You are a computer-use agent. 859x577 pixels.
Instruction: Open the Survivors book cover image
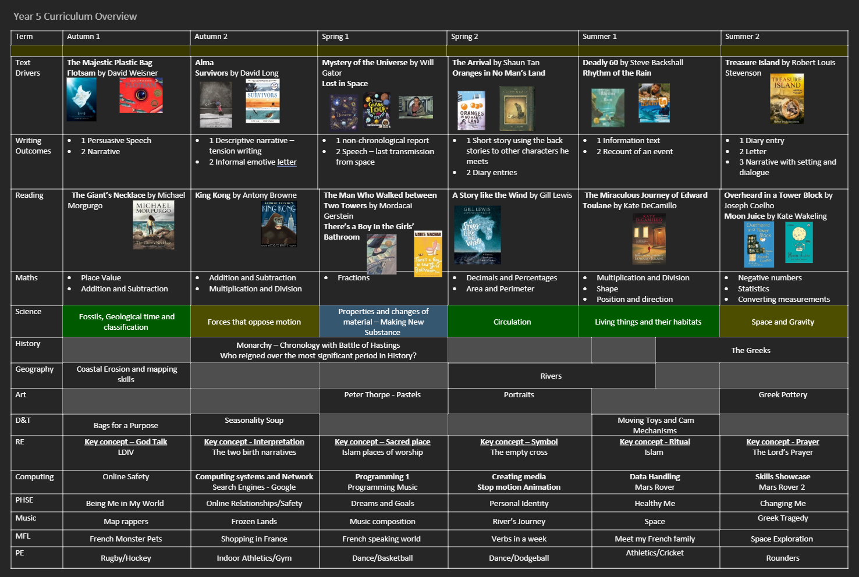pyautogui.click(x=262, y=101)
